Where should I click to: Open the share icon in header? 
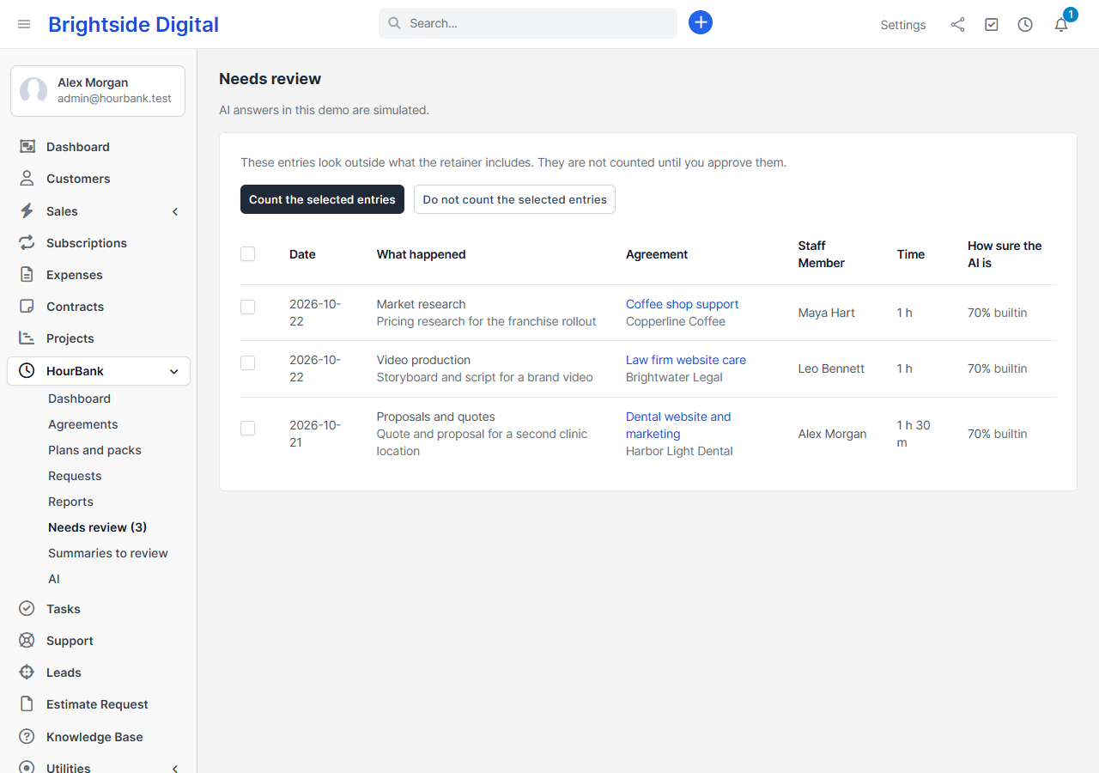pyautogui.click(x=957, y=25)
